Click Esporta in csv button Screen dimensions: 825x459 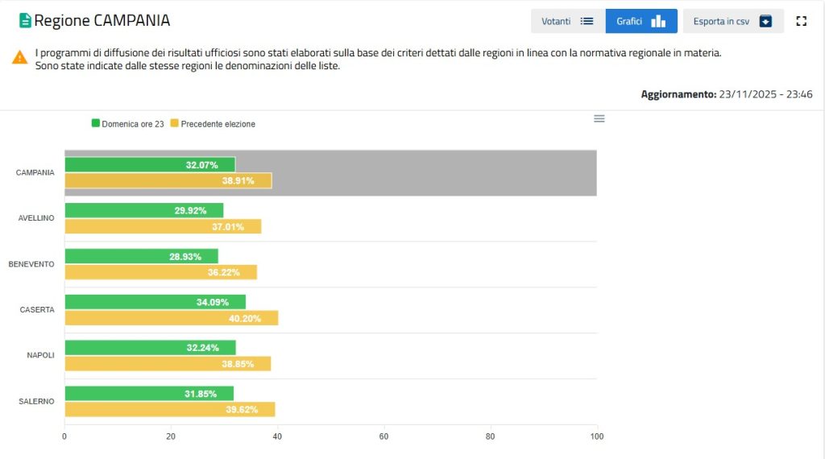[732, 21]
